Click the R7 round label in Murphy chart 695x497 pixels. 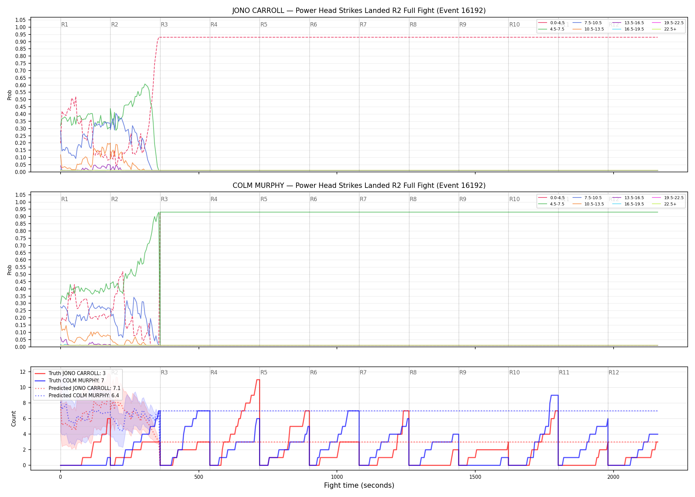point(363,199)
